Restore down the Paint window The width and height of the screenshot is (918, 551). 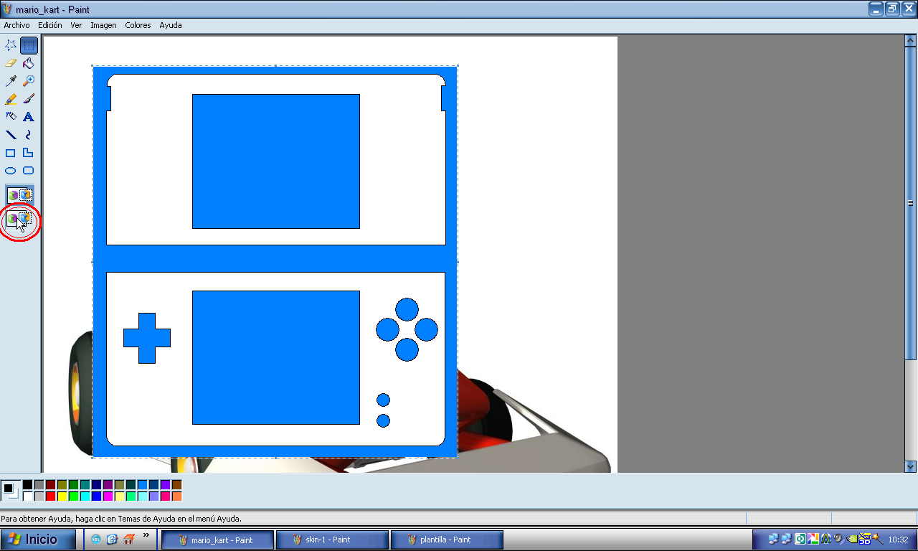pos(892,9)
